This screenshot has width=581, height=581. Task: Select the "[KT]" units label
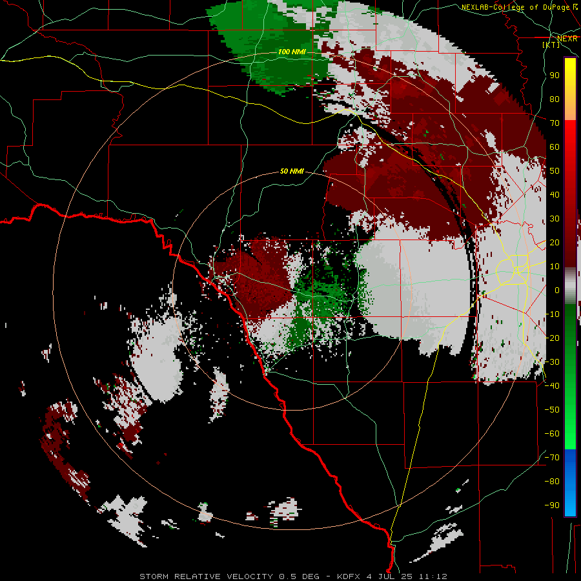[551, 45]
